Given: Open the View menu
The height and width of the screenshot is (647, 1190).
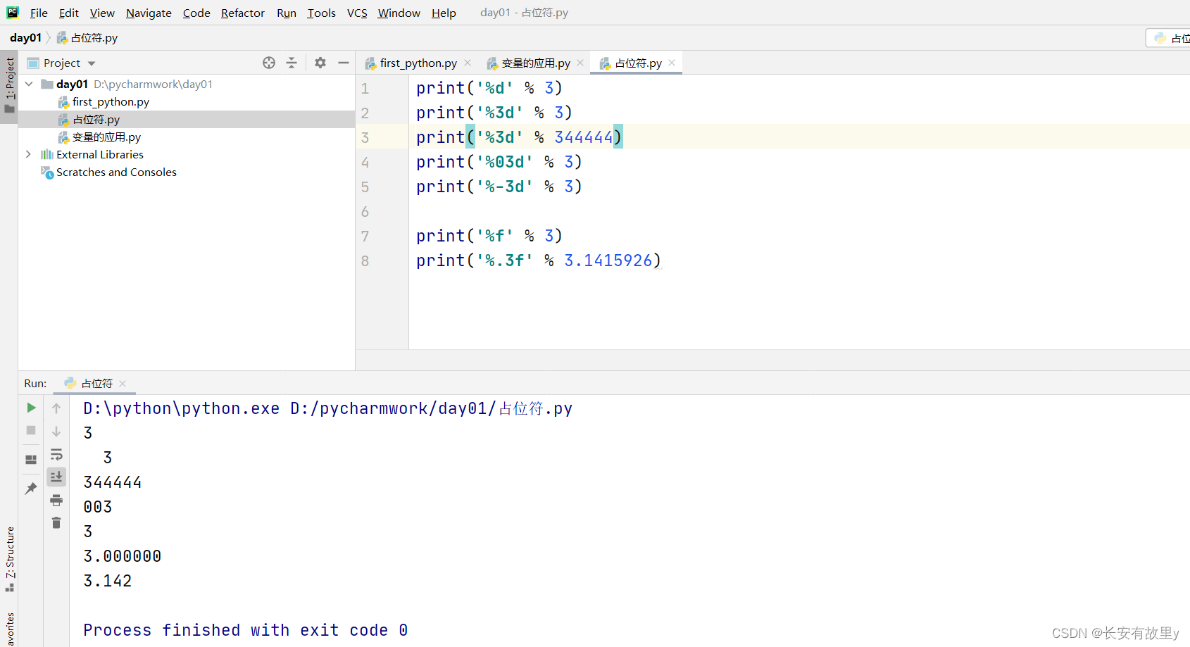Looking at the screenshot, I should (x=102, y=13).
